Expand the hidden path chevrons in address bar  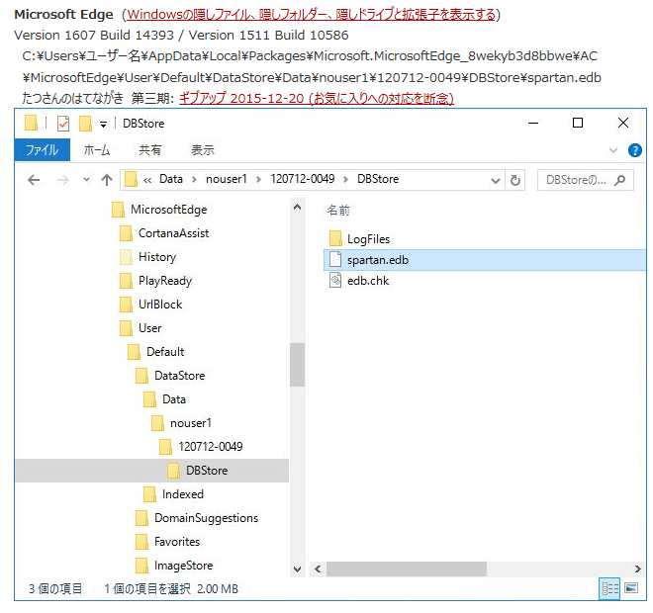[x=147, y=180]
